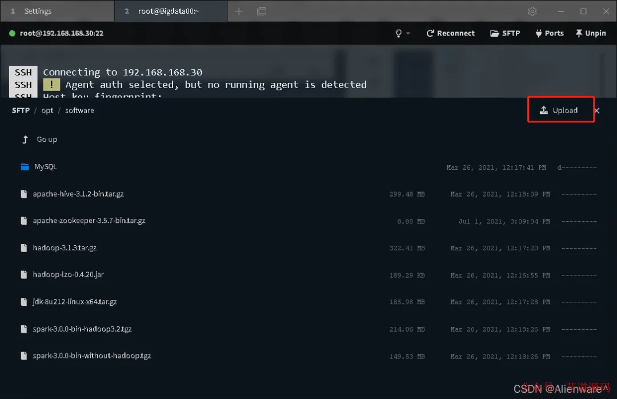Click root@192.168.168.30:22 session label

(61, 34)
